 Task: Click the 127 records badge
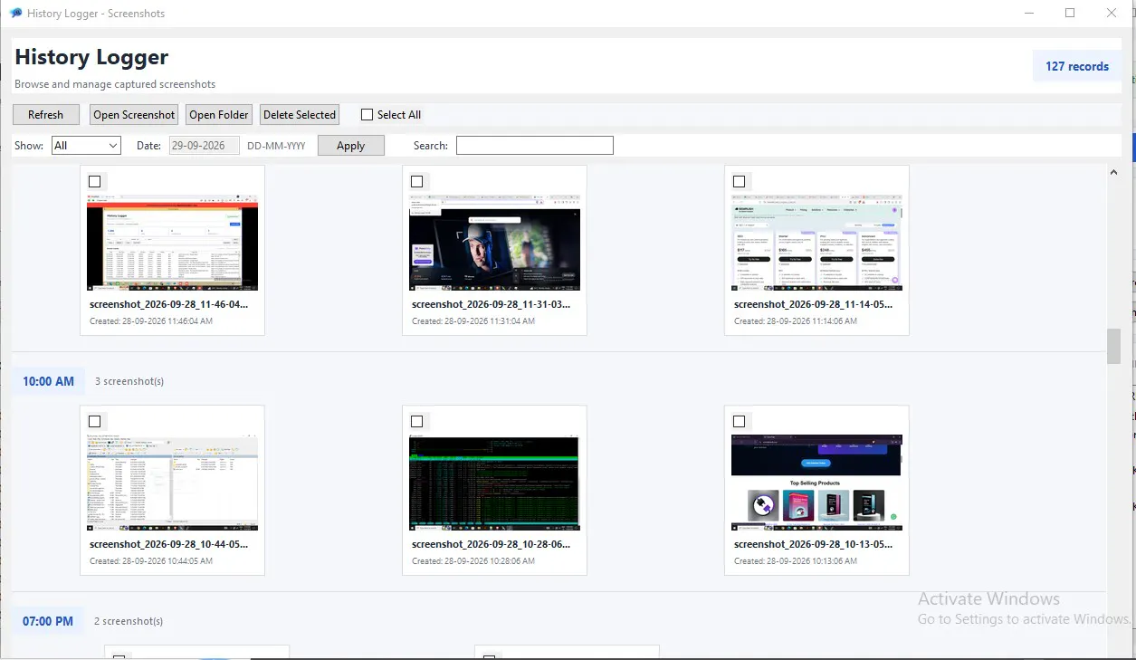tap(1077, 66)
